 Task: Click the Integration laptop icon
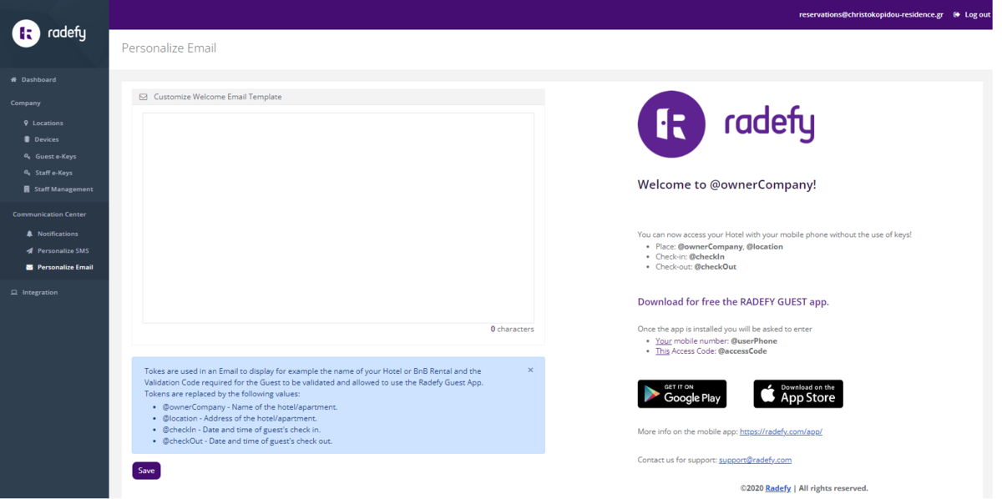14,292
